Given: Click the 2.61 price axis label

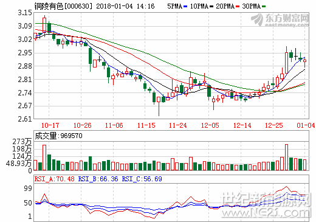Looking at the screenshot, I should pos(25,119).
